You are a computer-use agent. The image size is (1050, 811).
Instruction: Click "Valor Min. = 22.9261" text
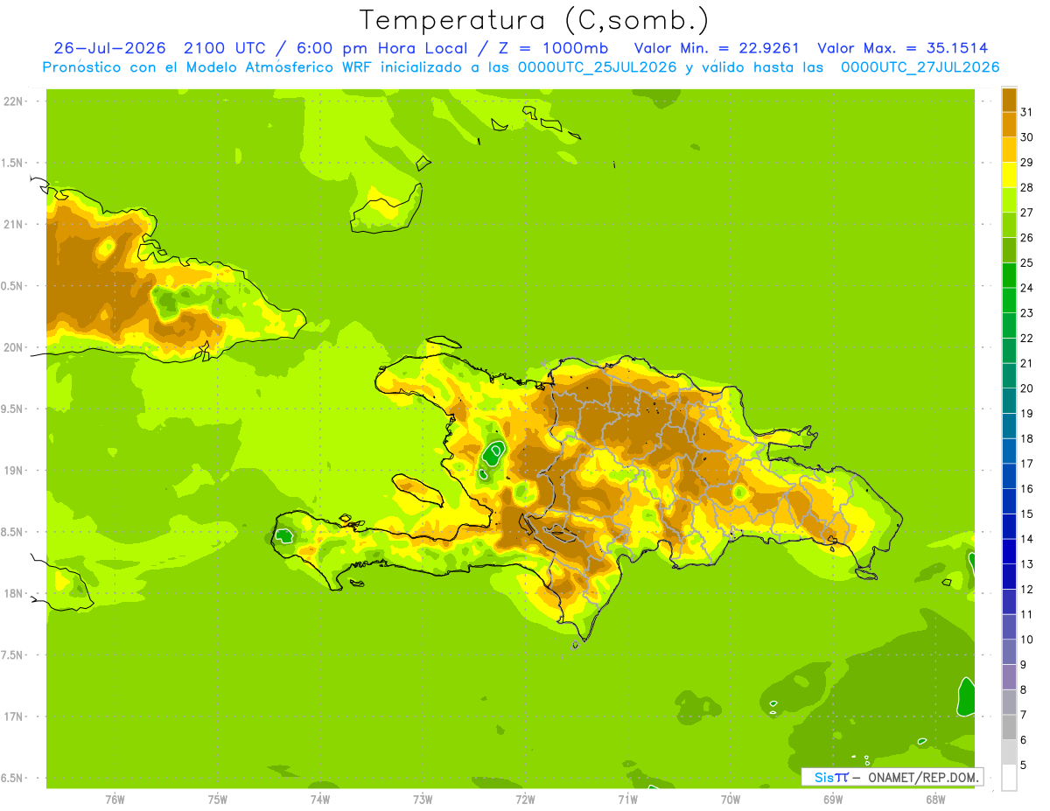point(717,48)
